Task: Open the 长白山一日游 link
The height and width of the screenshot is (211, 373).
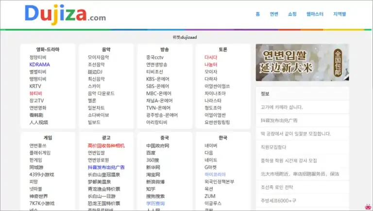Action: coord(102,196)
